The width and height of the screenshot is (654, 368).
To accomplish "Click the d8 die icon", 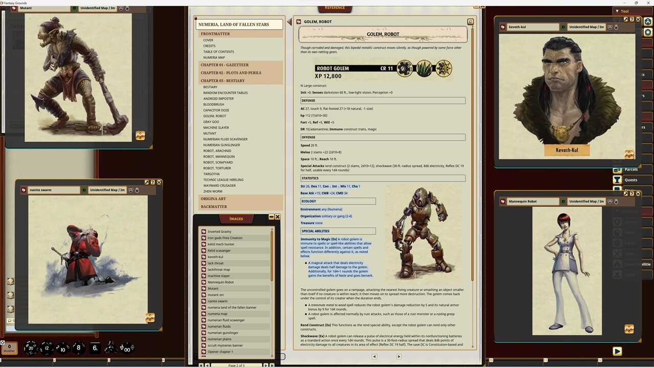I will 78,348.
